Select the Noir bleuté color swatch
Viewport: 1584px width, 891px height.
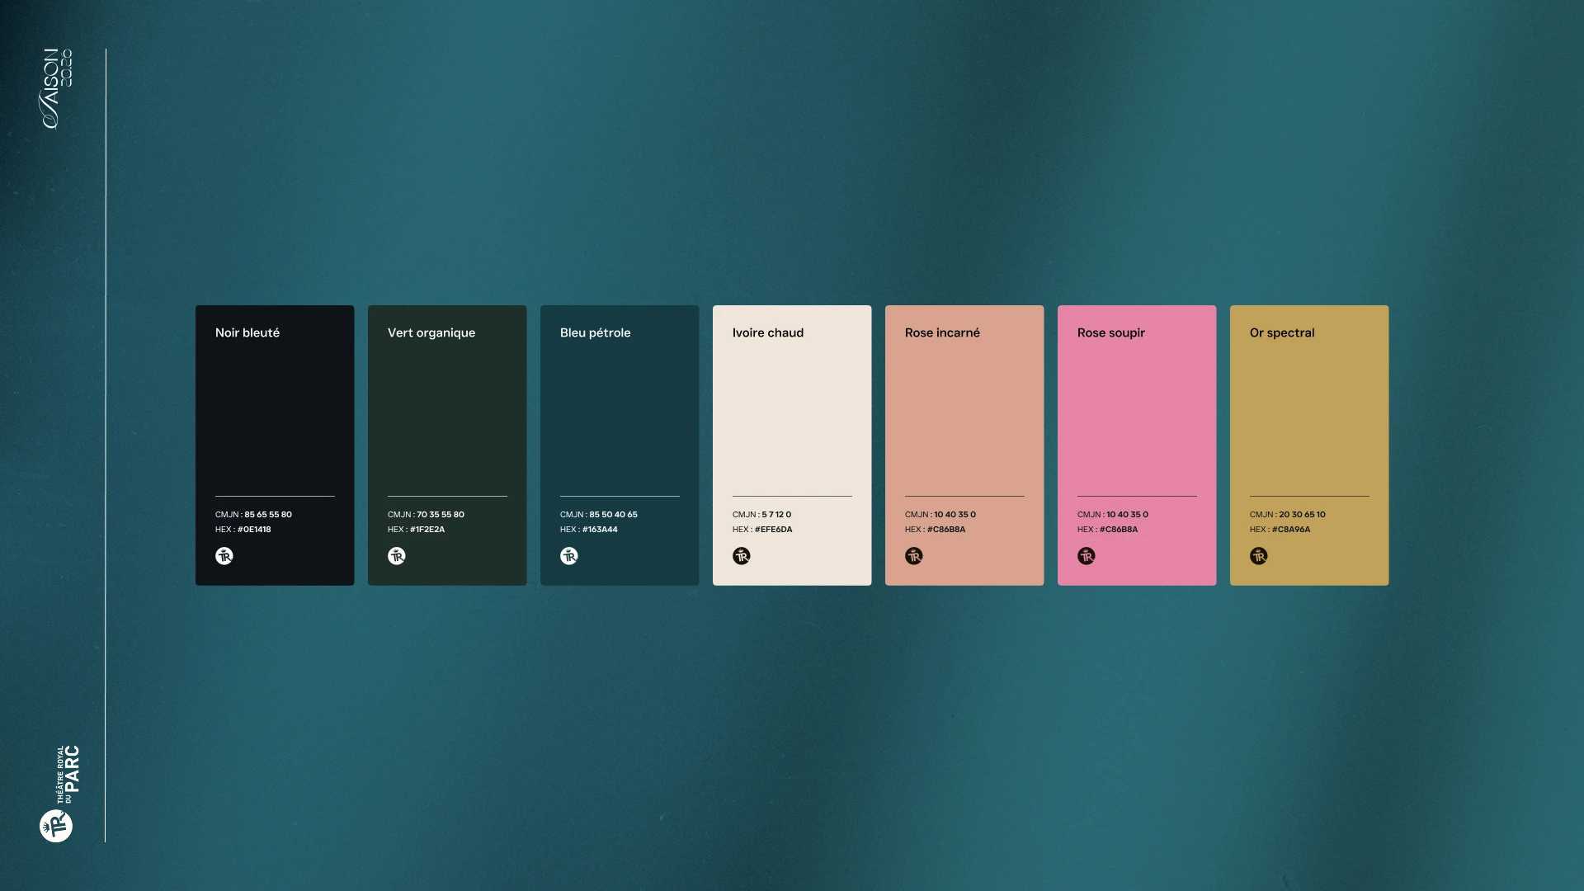coord(275,412)
